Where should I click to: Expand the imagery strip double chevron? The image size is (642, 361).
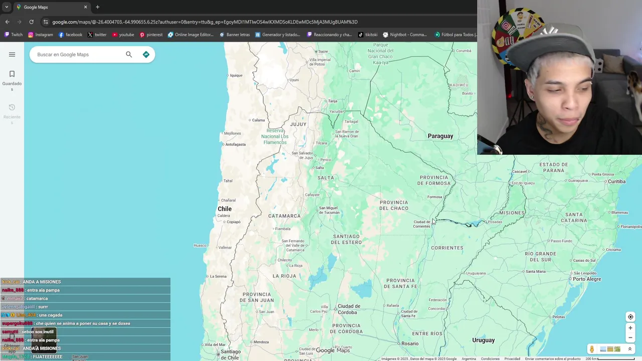pyautogui.click(x=630, y=349)
